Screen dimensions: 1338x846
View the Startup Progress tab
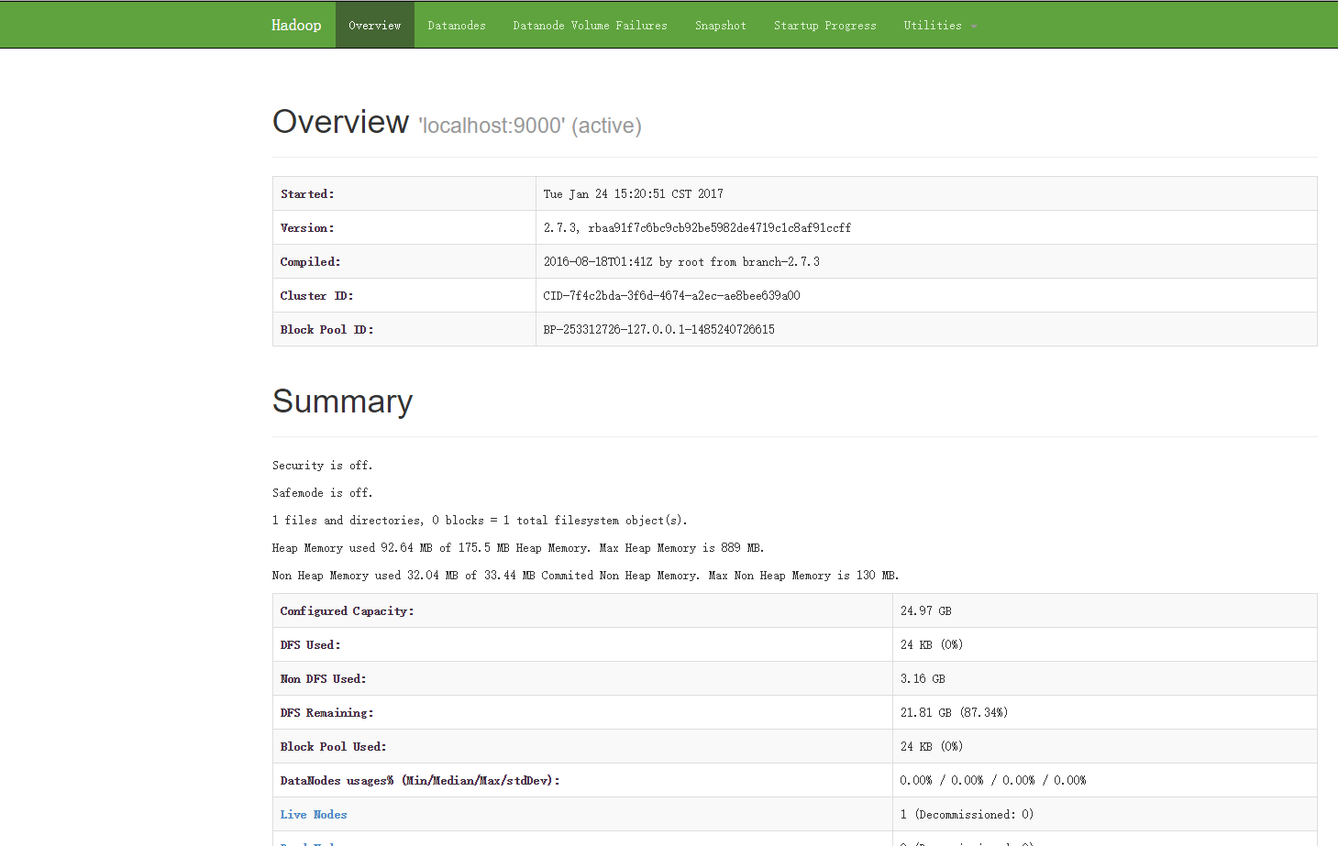click(825, 25)
